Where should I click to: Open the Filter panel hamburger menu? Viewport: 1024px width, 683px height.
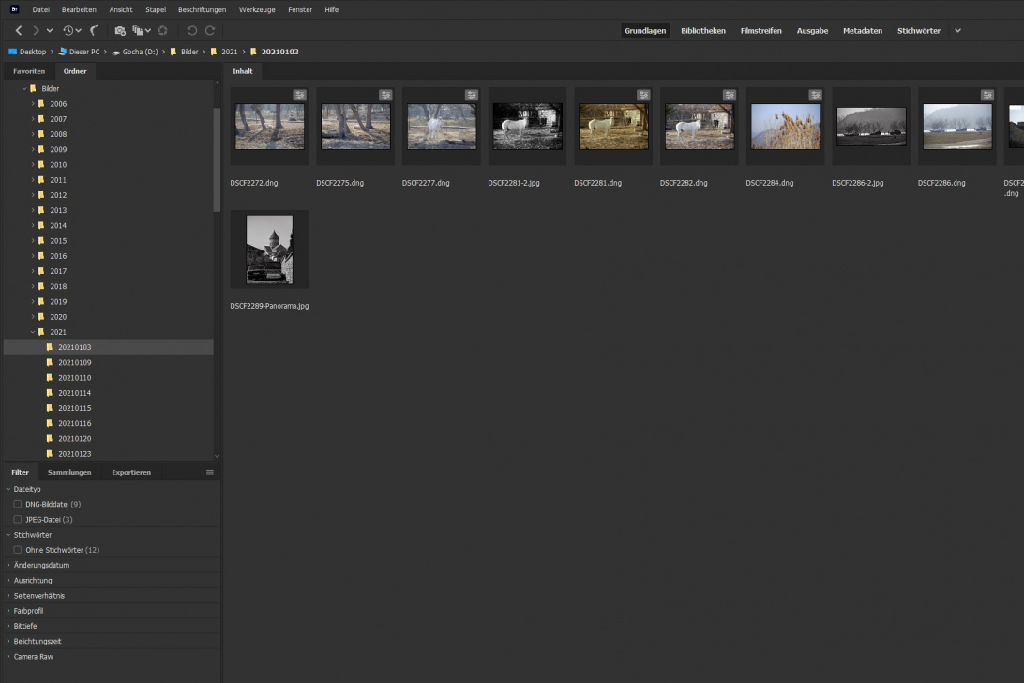210,472
